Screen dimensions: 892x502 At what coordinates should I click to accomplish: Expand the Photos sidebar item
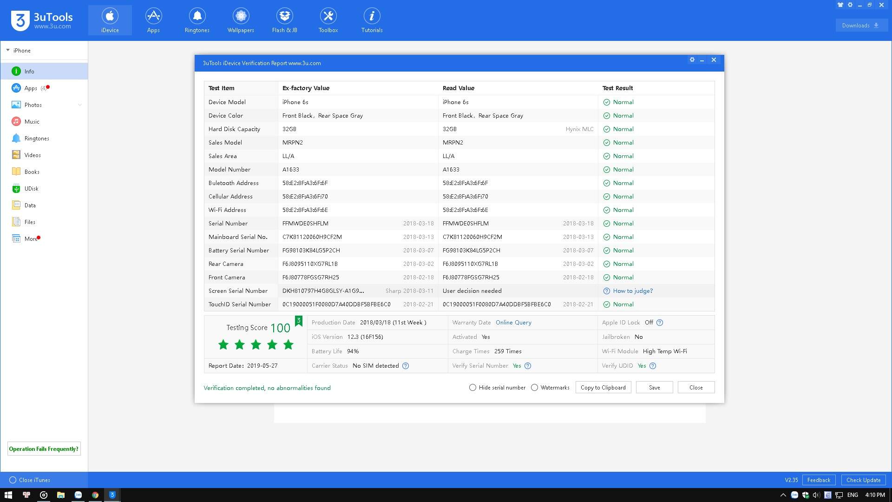(x=80, y=105)
